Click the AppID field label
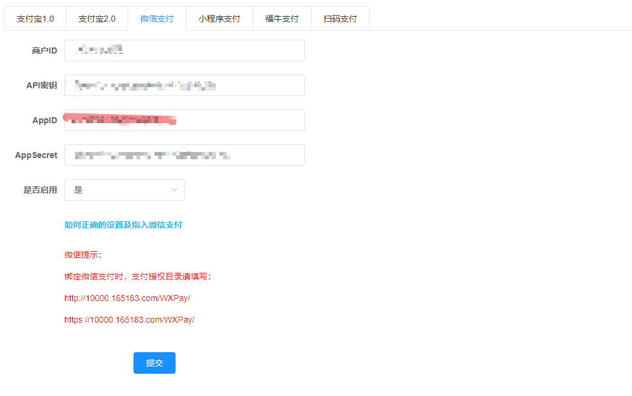Image resolution: width=632 pixels, height=396 pixels. pos(44,120)
